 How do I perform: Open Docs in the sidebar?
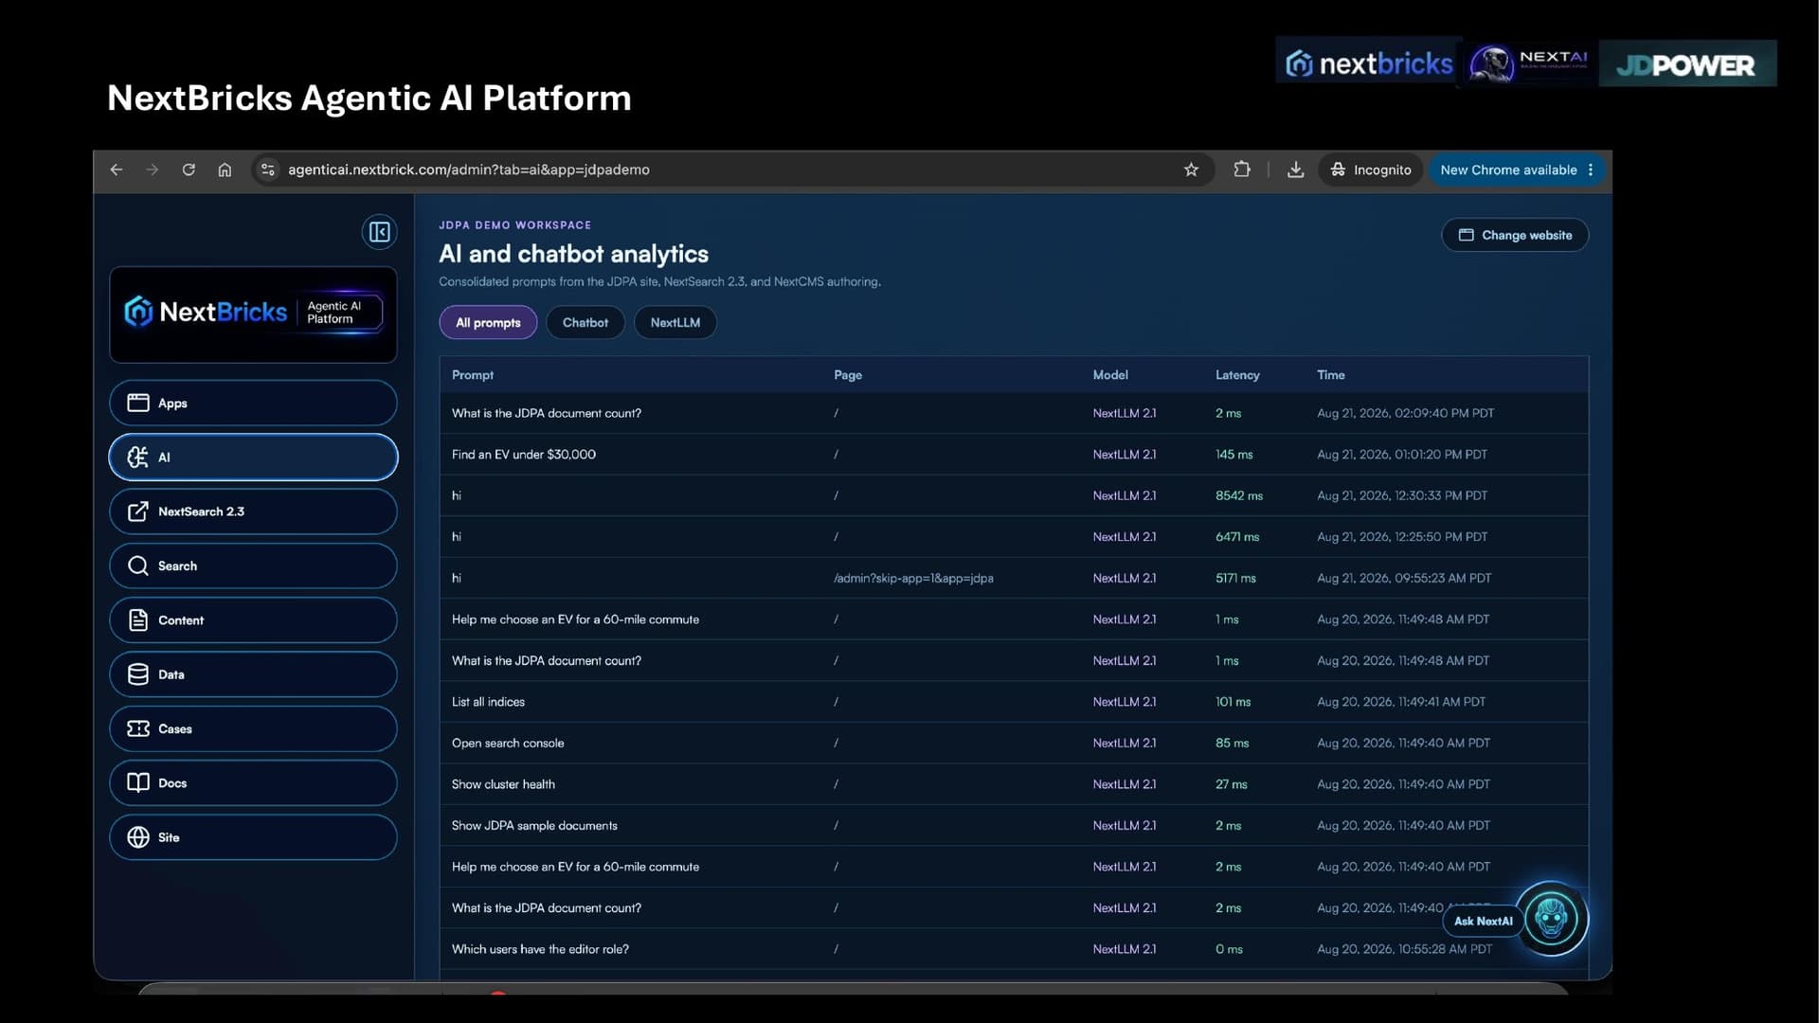(253, 782)
